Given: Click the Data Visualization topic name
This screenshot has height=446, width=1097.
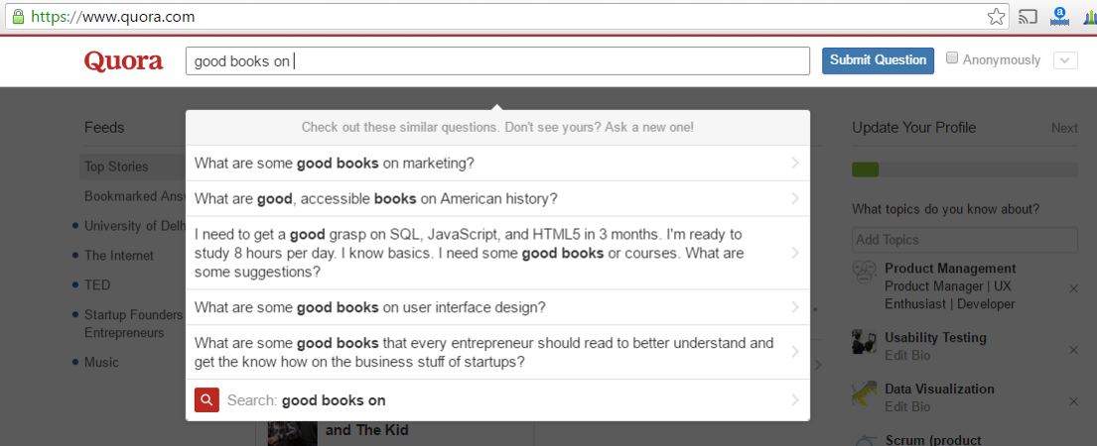Looking at the screenshot, I should click(939, 390).
